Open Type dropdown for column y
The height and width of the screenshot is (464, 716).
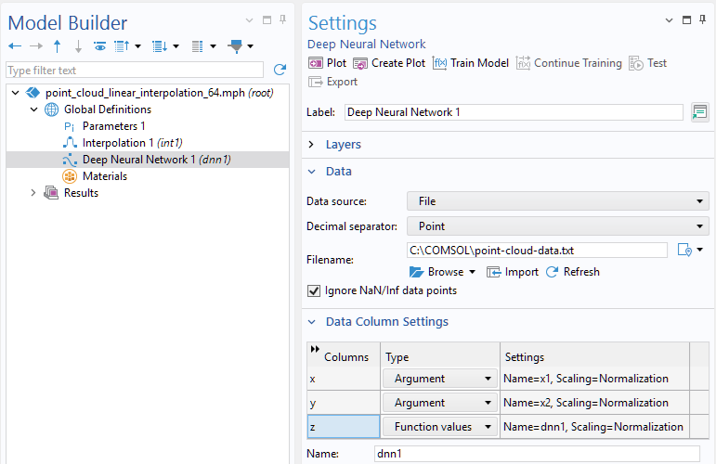(x=440, y=403)
